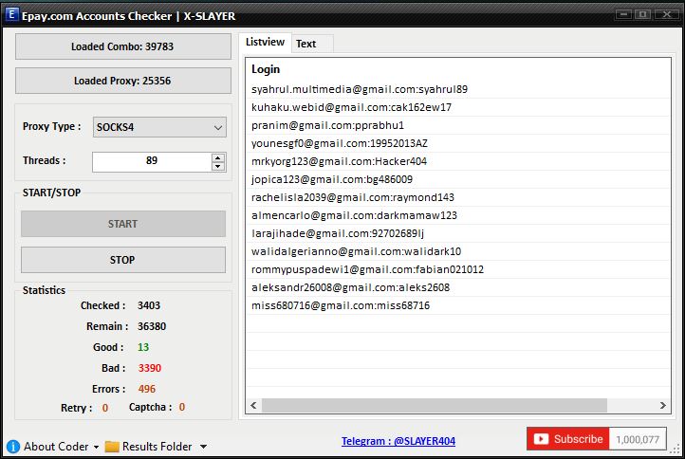
Task: Click the Statistics group heading
Action: tap(44, 290)
